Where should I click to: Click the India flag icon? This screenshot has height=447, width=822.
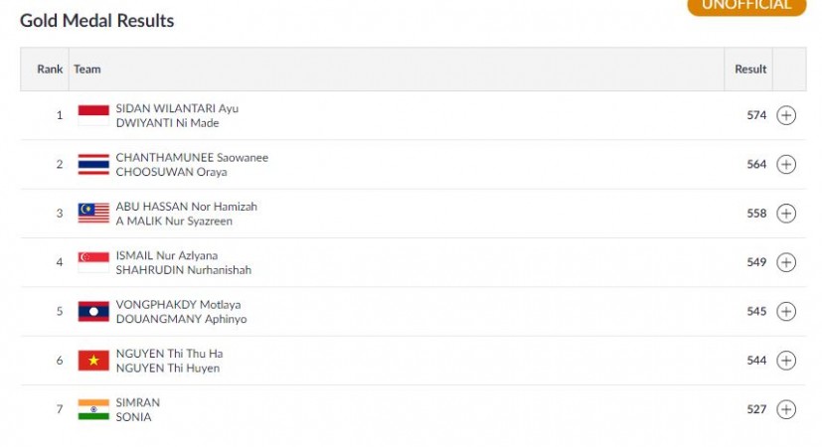click(x=93, y=409)
